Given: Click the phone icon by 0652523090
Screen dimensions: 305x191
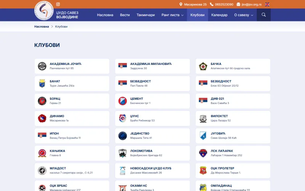Looking at the screenshot, I should [212, 4].
